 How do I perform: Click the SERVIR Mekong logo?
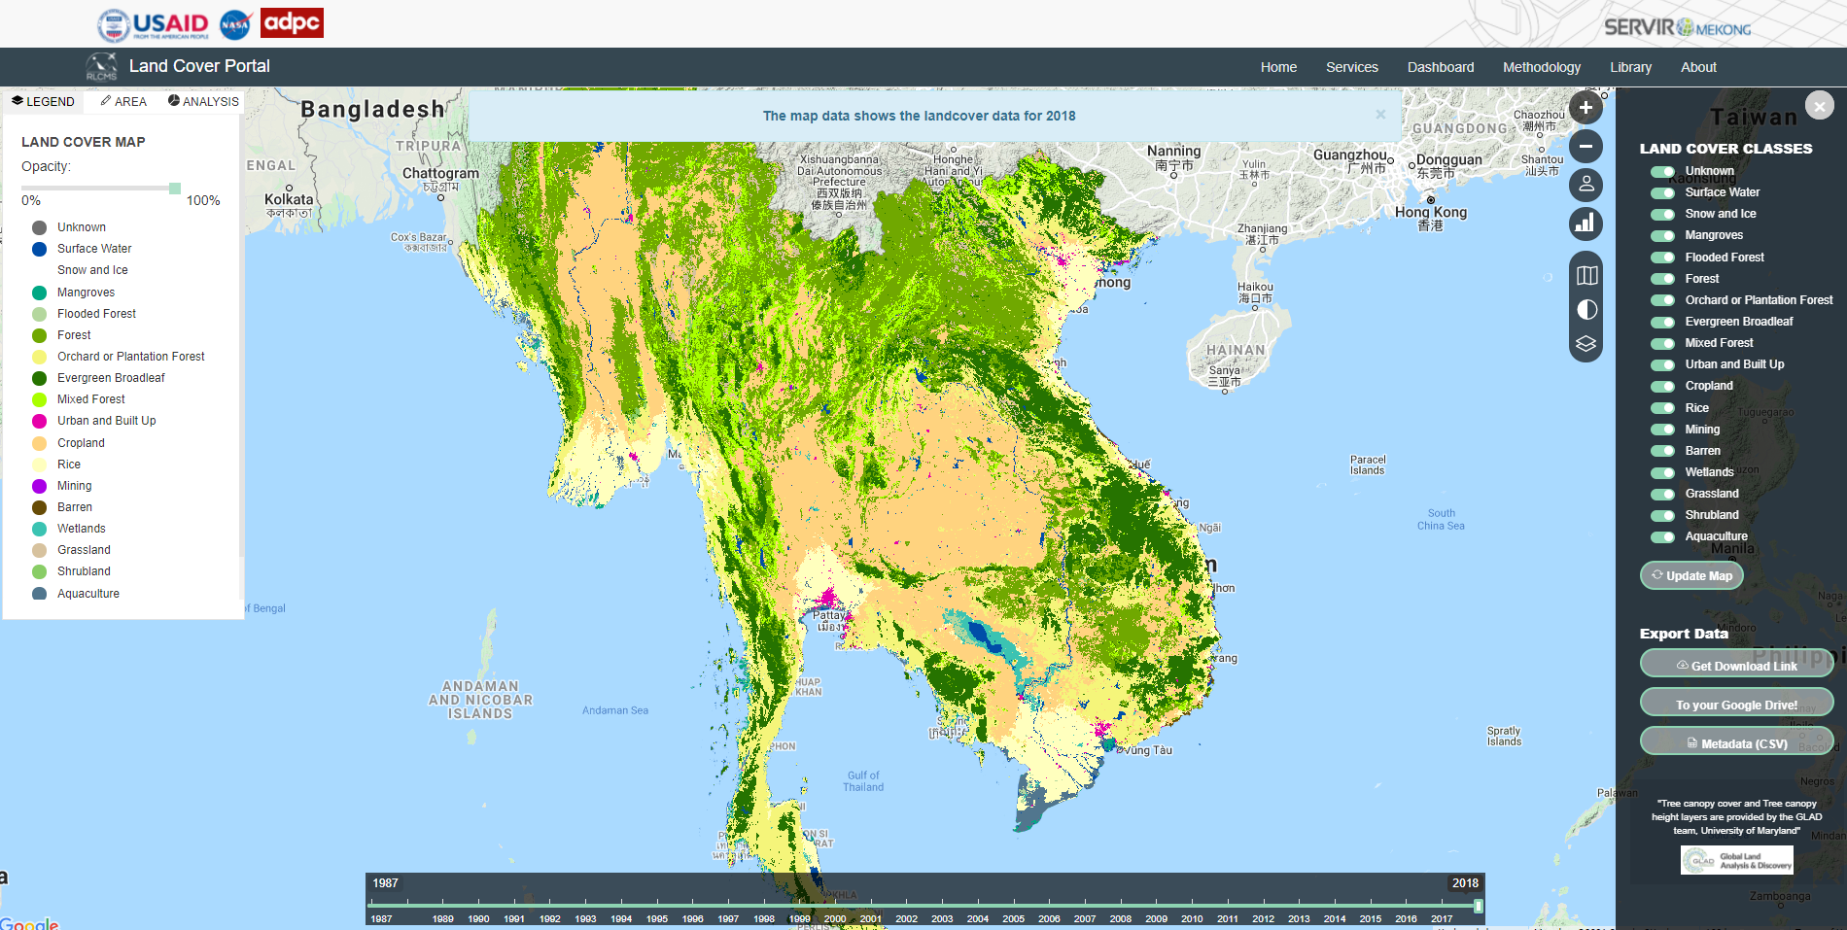coord(1677,27)
